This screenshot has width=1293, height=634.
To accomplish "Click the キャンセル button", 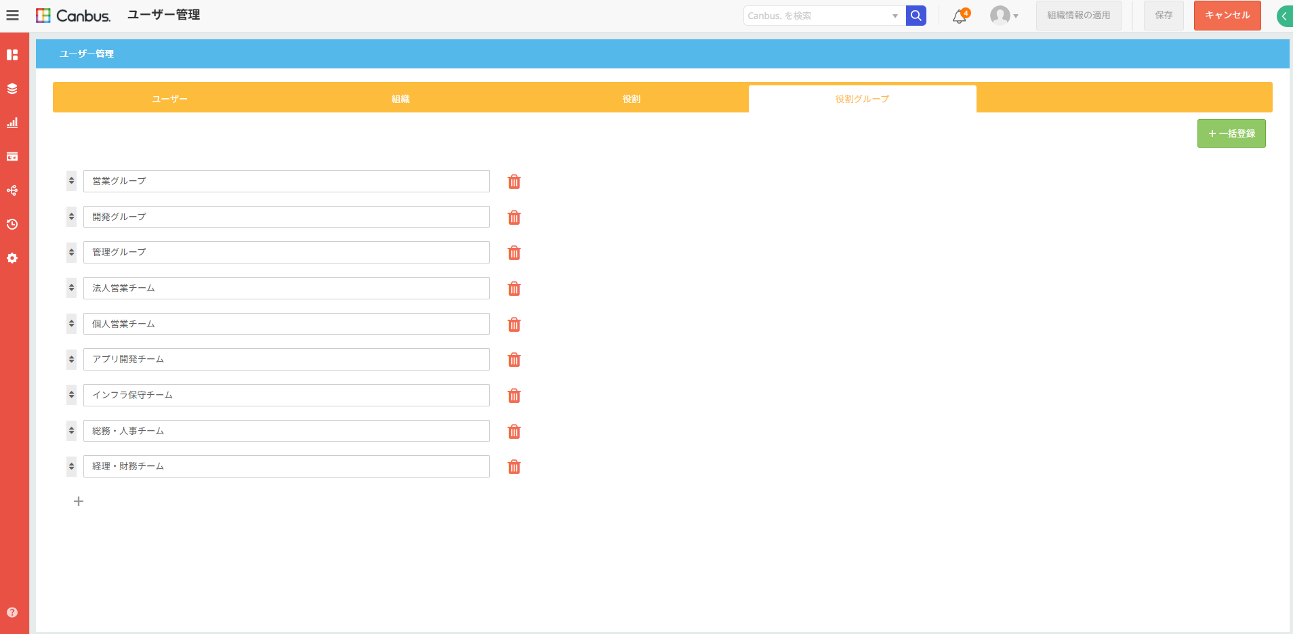I will point(1227,16).
